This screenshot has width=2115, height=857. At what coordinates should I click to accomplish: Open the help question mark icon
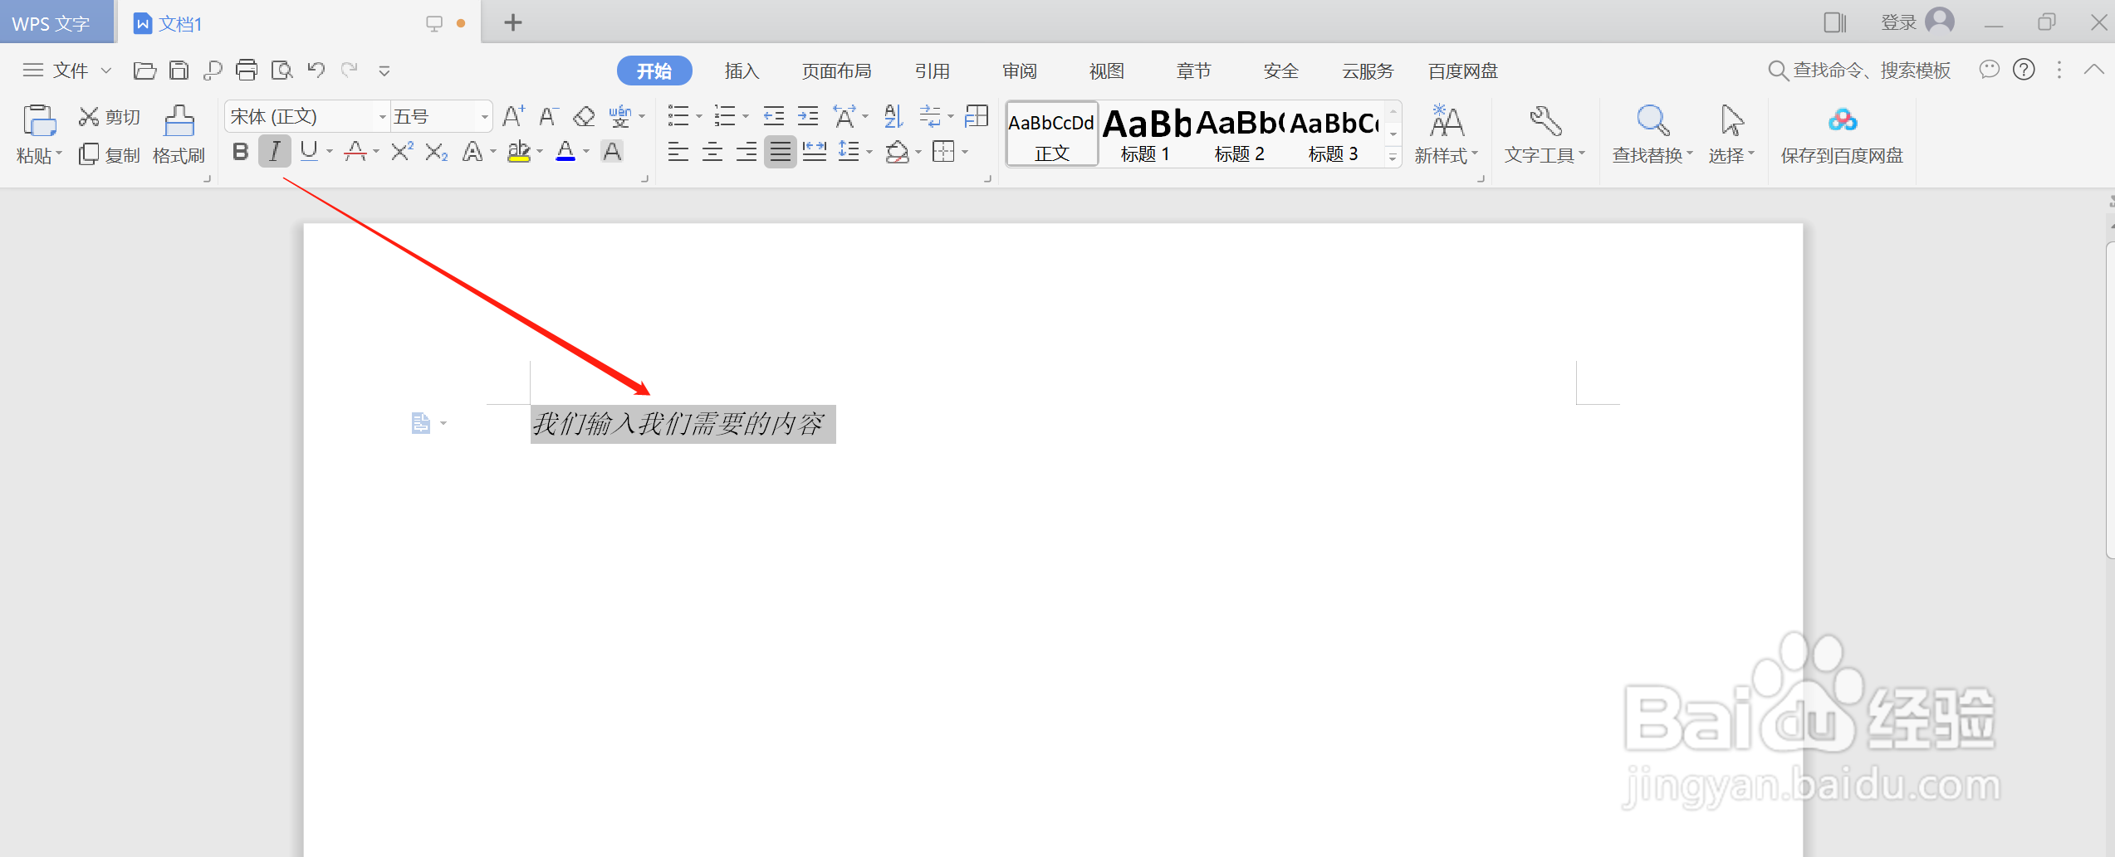[x=2024, y=70]
